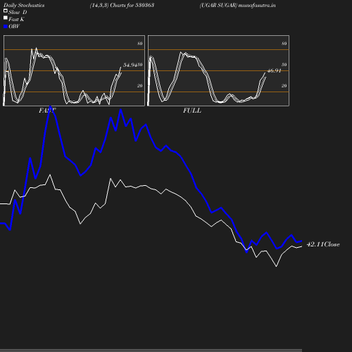The width and height of the screenshot is (352, 352).
Task: Click the fast stochastic chart panel
Action: click(74, 70)
